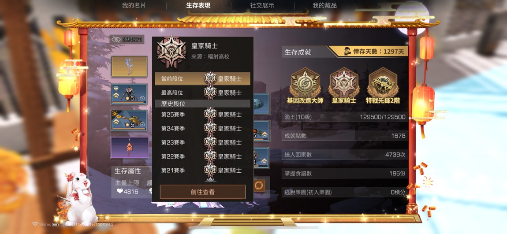The image size is (507, 234).
Task: Click the 漁王(10級) progress bar row
Action: pos(345,117)
